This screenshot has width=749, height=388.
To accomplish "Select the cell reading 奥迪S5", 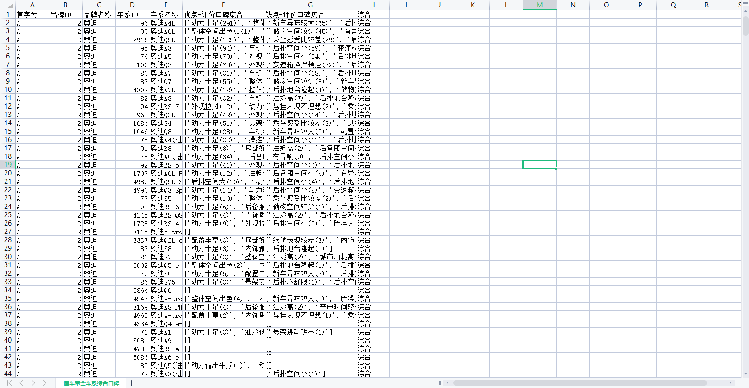I will [x=166, y=198].
